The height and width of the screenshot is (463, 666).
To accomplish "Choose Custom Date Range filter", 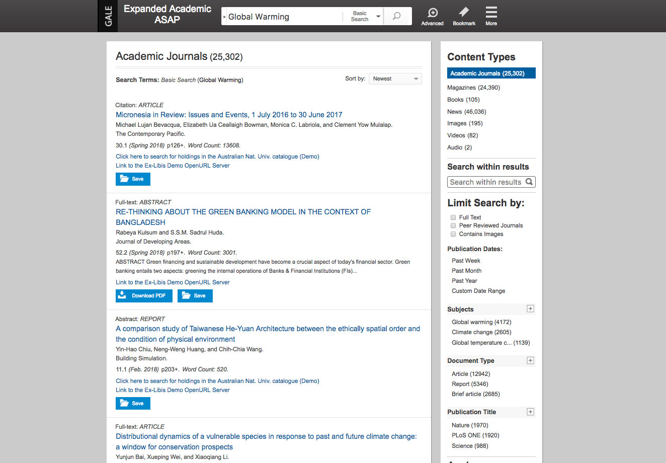I will [x=478, y=291].
